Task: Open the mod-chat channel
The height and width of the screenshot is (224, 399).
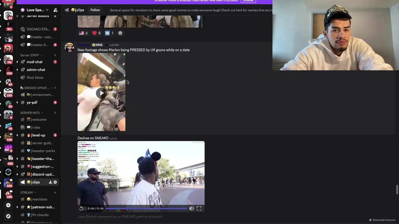Action: (39, 62)
